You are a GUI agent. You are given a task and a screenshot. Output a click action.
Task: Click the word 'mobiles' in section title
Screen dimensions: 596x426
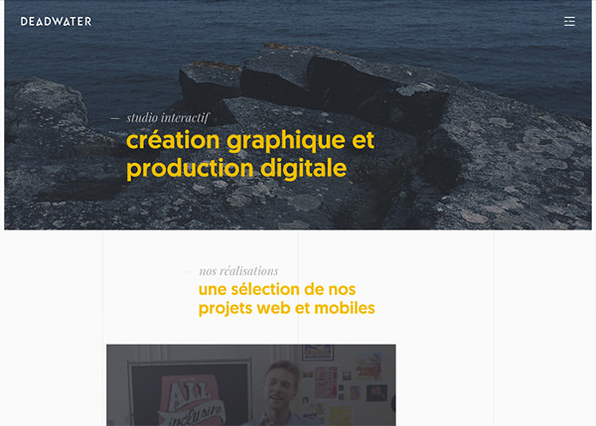[345, 308]
